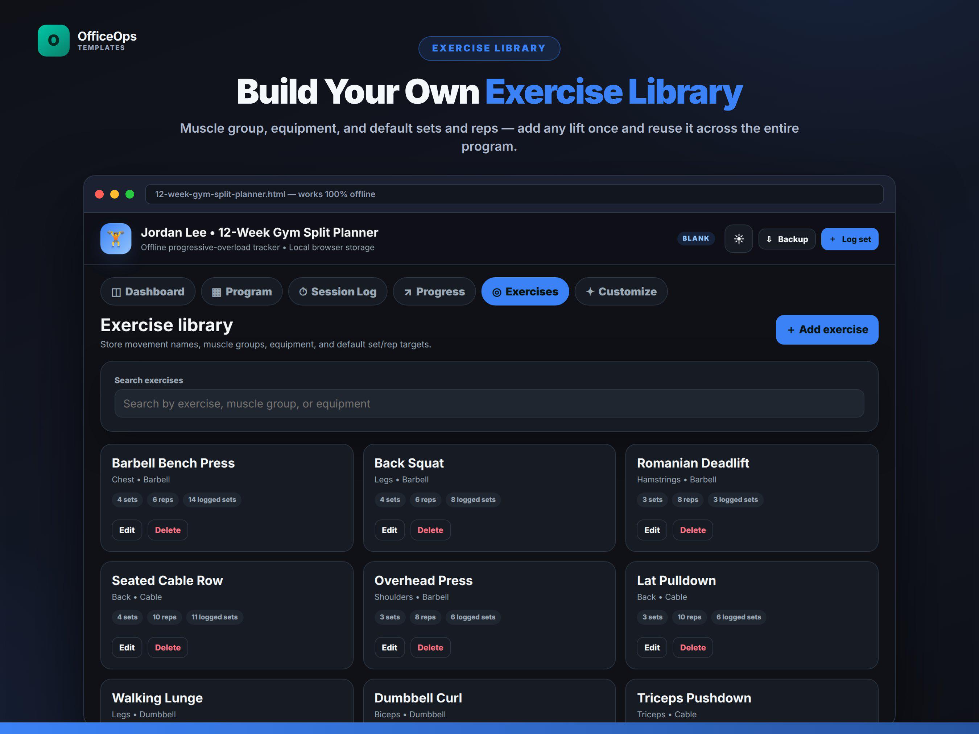
Task: Switch to the Program tab
Action: [241, 291]
